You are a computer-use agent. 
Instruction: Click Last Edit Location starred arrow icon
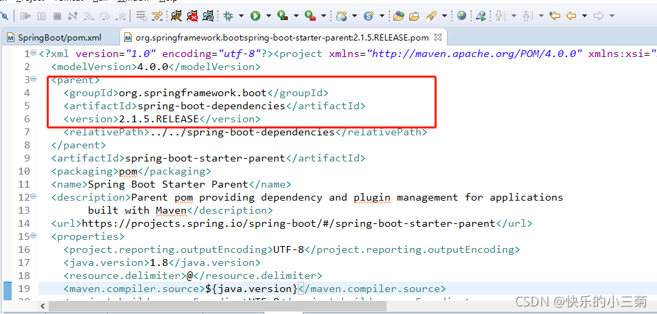[555, 16]
